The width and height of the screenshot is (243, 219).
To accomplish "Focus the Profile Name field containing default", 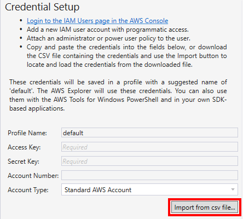I will (149, 132).
